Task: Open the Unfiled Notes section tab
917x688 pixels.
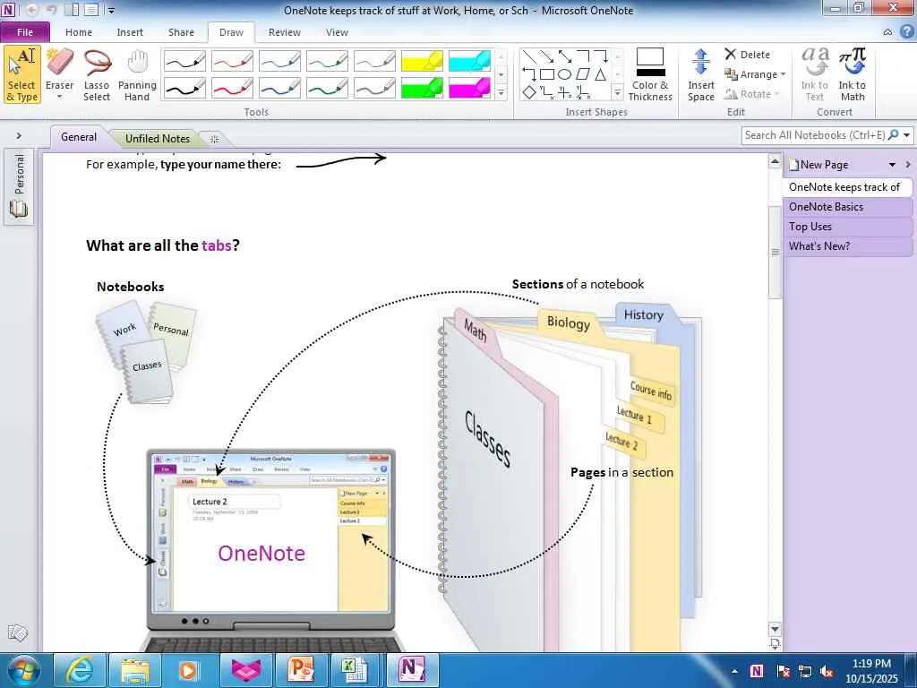Action: [x=158, y=139]
